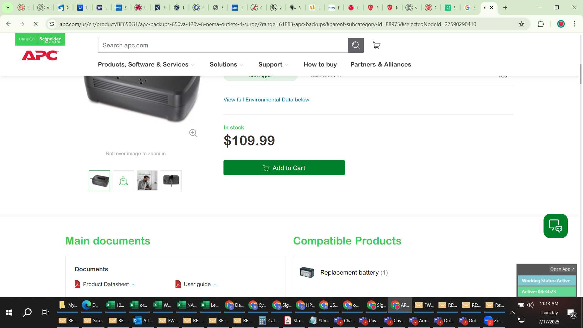Click Product Datasheet download icon
This screenshot has height=328, width=583.
(133, 284)
